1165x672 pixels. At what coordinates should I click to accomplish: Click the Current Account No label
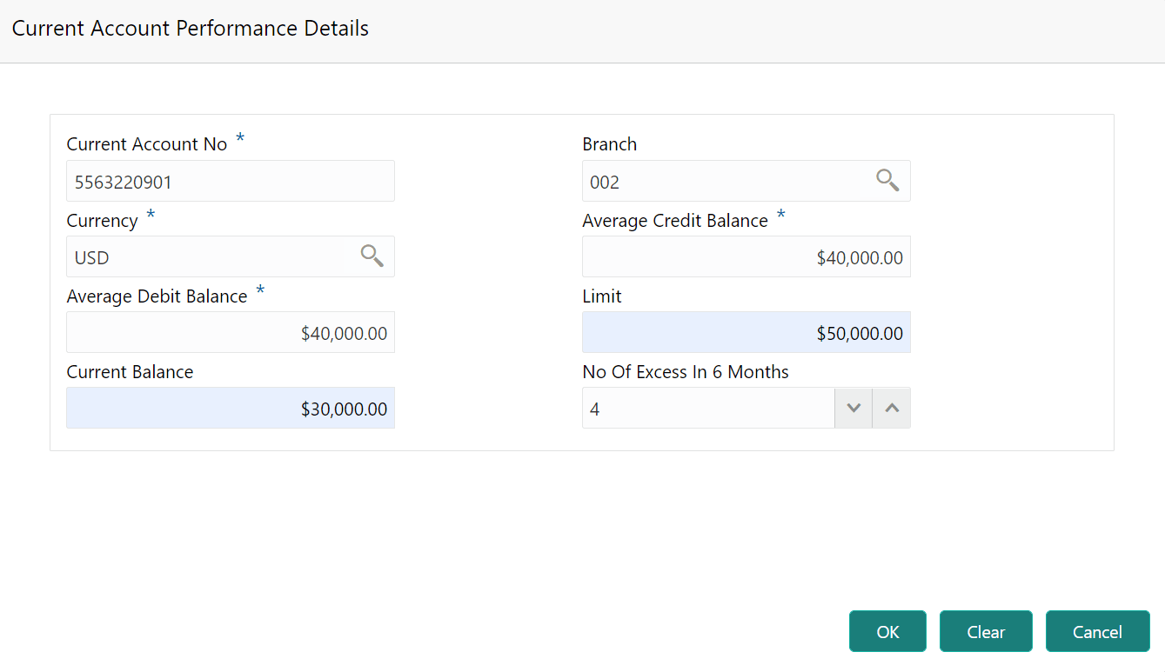[146, 144]
